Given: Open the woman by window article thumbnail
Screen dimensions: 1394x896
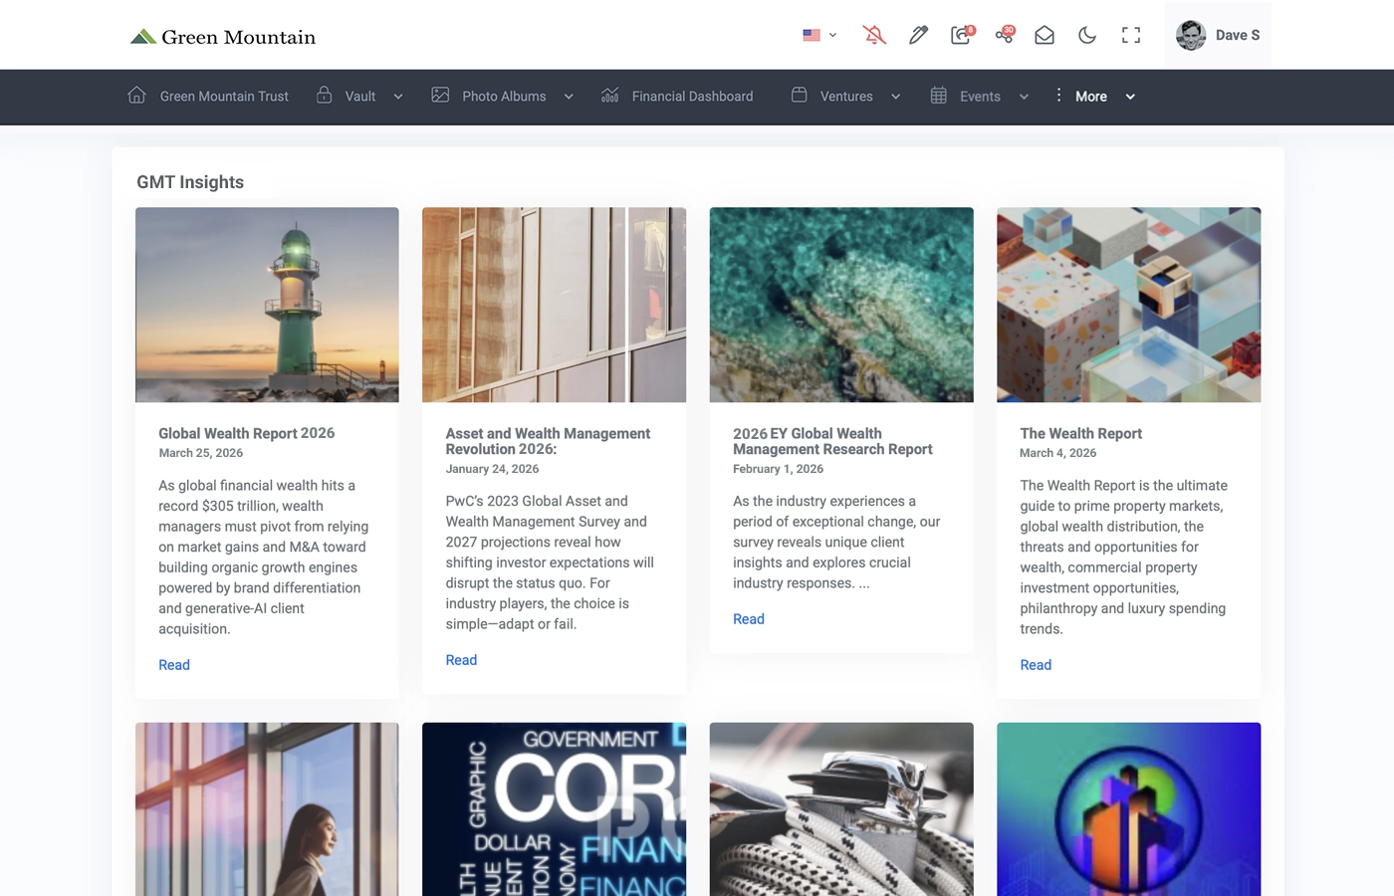Looking at the screenshot, I should pos(267,809).
